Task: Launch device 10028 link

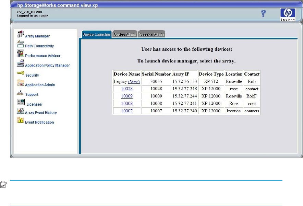Action: (x=126, y=89)
